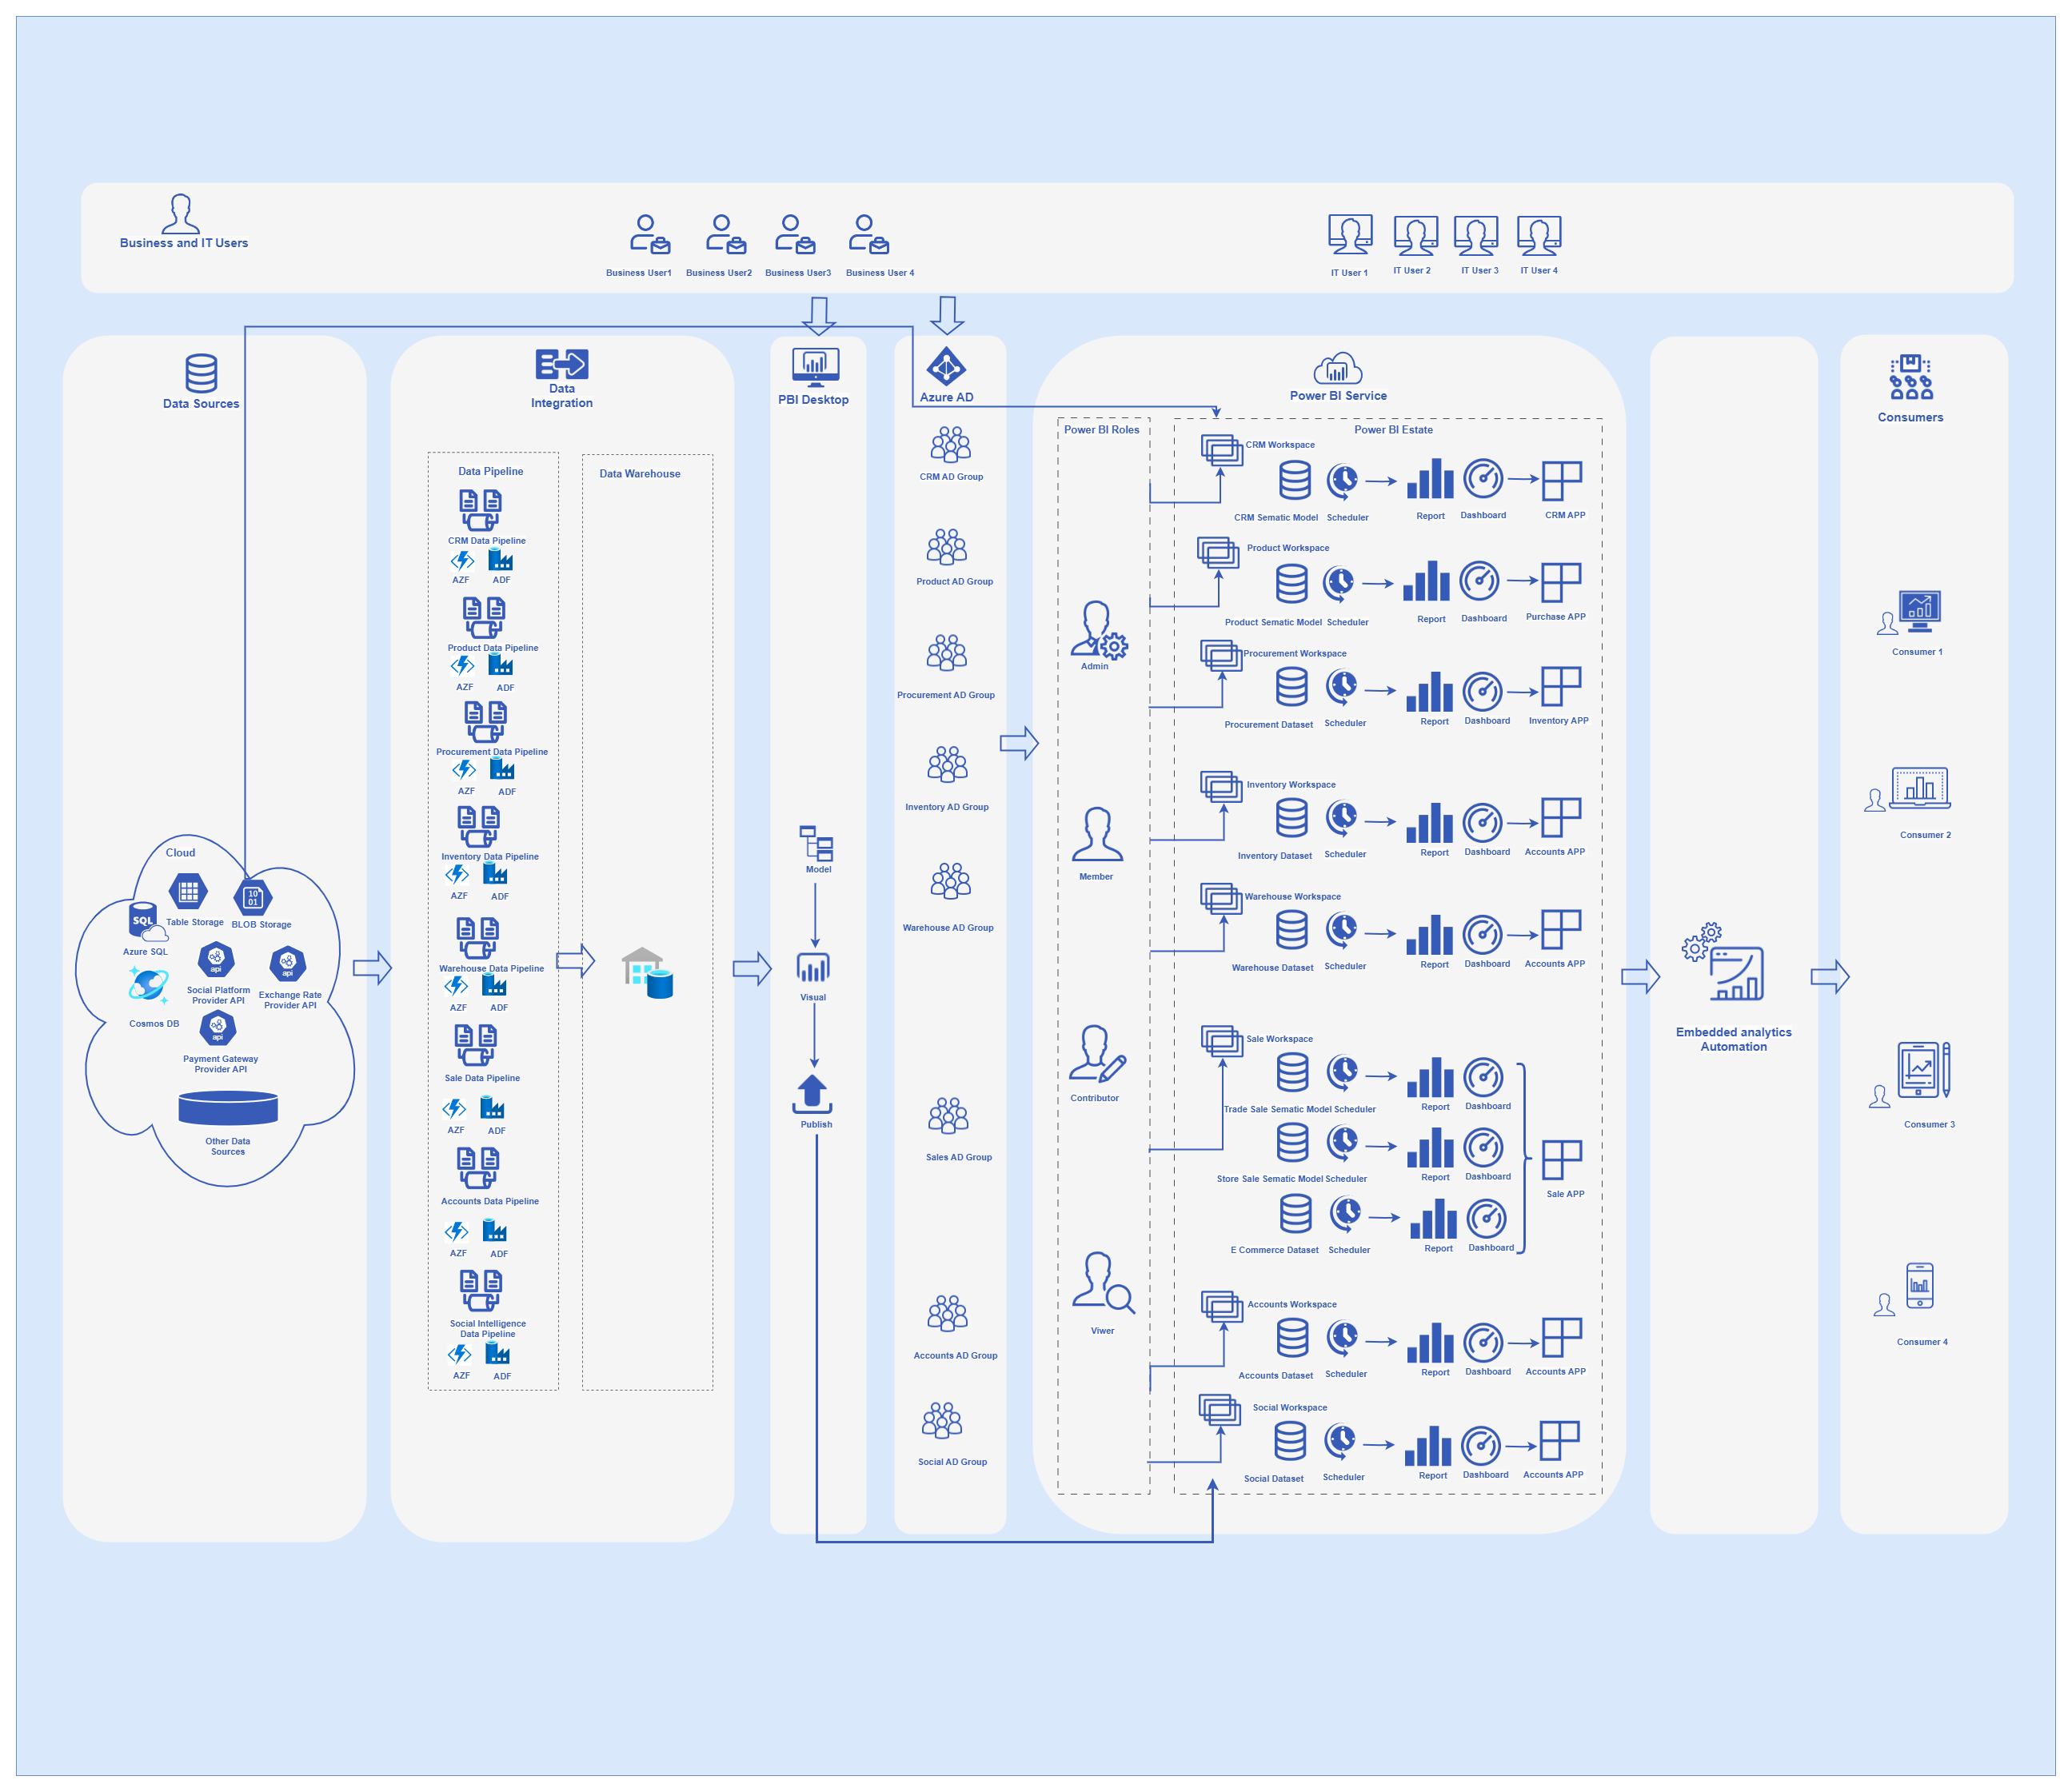Click the CRM Workspace icon
This screenshot has width=2072, height=1792.
pyautogui.click(x=1222, y=451)
